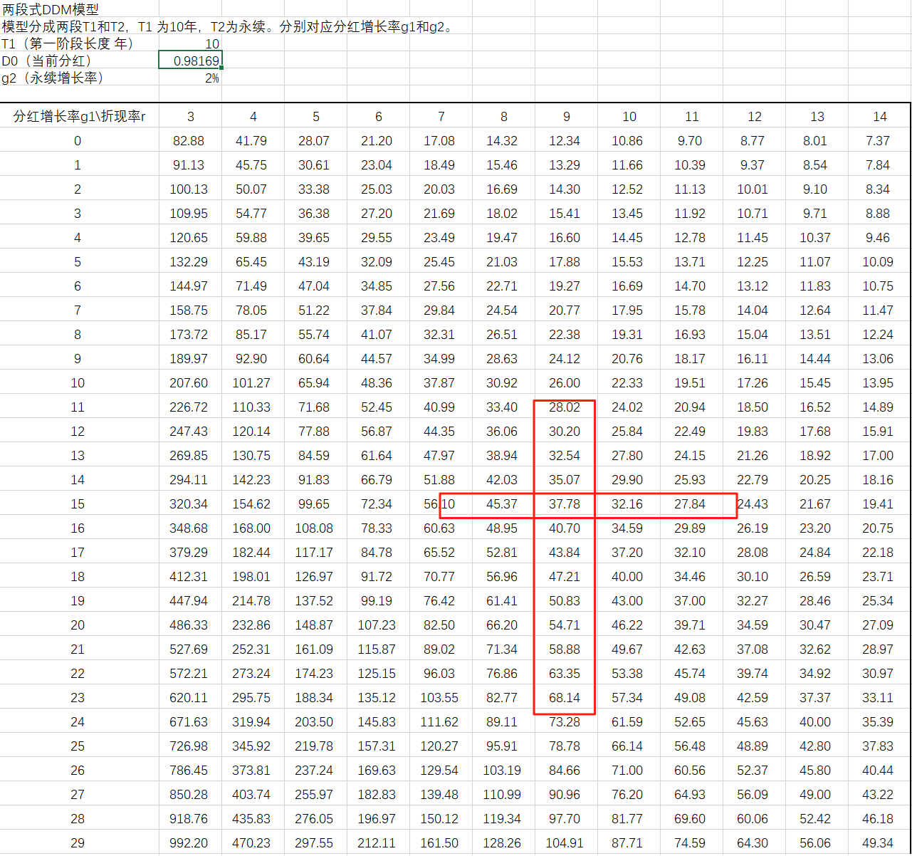Screen dimensions: 912x856
Task: Click the g1 growth rate row label 15
Action: tap(80, 503)
